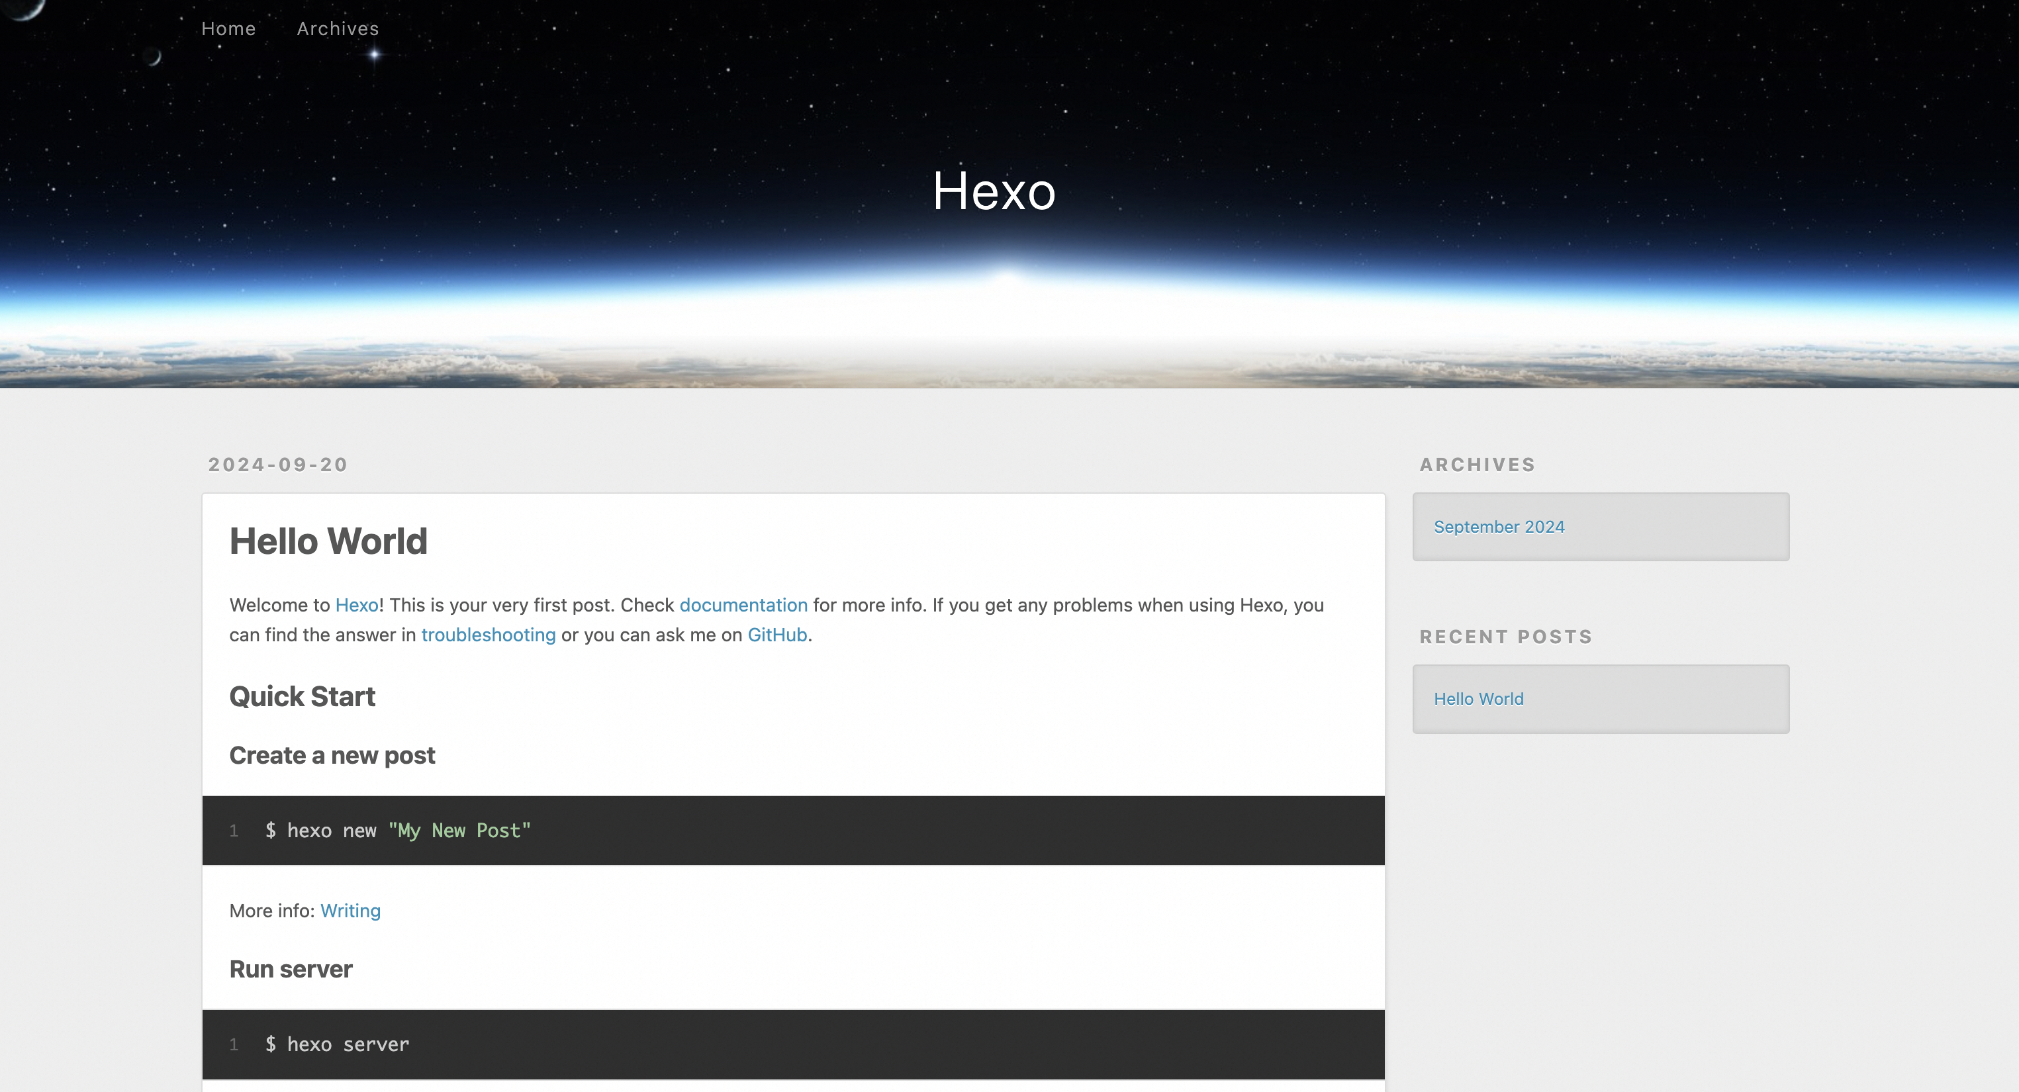Open the documentation link
The image size is (2019, 1092).
pyautogui.click(x=742, y=606)
